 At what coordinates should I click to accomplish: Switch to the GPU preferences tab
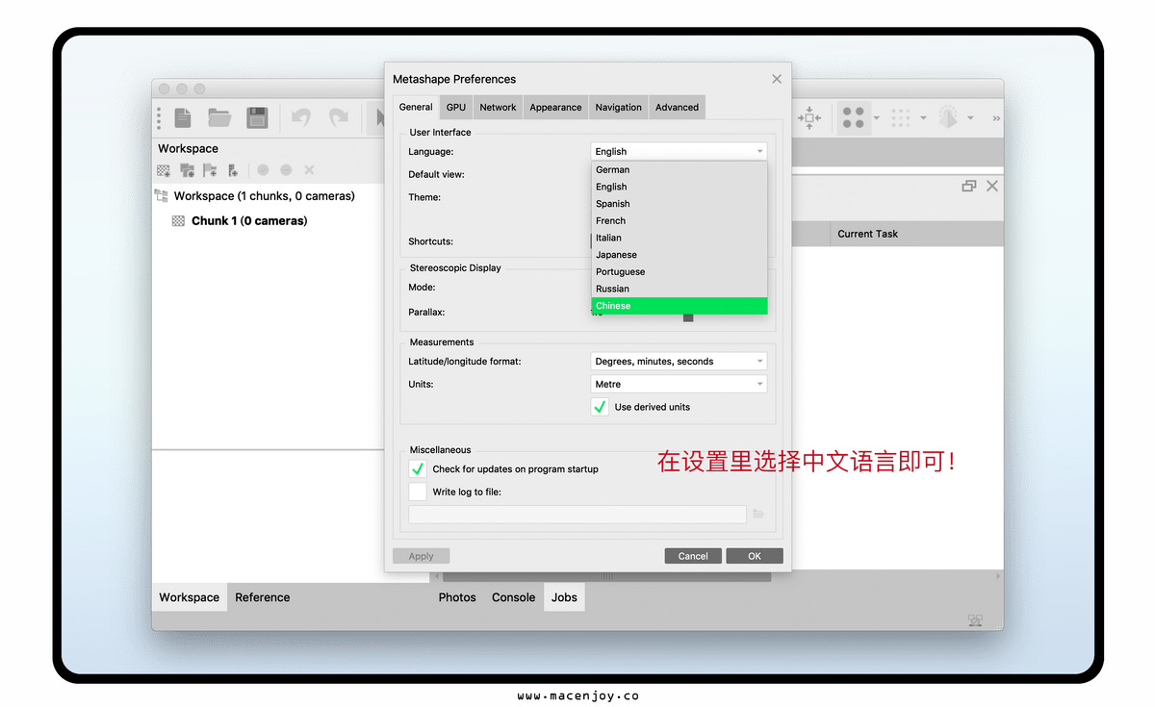point(456,108)
